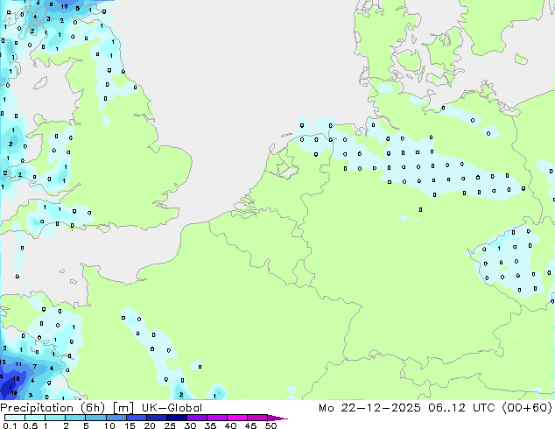
Task: Click the 30–35 purple legend swatch
Action: pos(196,418)
